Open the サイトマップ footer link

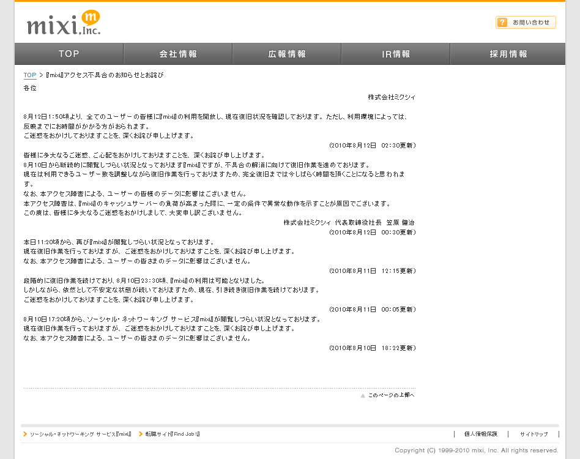coord(534,434)
